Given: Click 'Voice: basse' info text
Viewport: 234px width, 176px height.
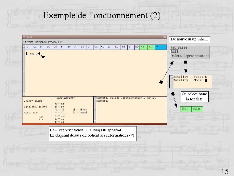Looking at the screenshot, I should click(x=33, y=101).
